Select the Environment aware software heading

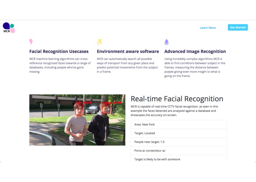pyautogui.click(x=128, y=52)
